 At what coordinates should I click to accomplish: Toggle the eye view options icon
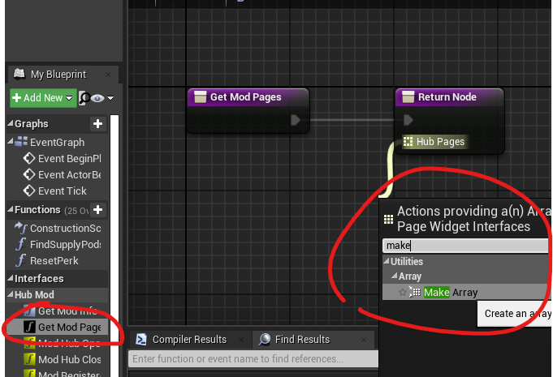(x=97, y=98)
